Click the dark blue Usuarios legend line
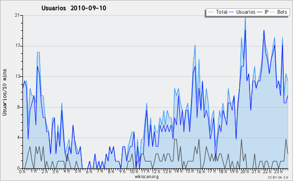The image size is (293, 181). [x=231, y=12]
